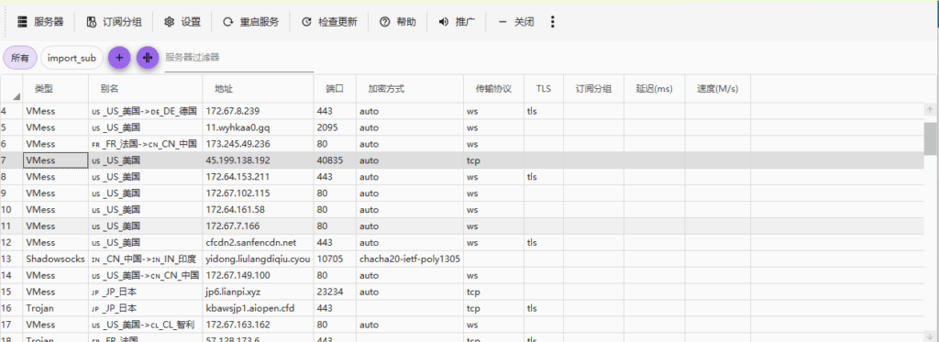939x342 pixels.
Task: Sort by the TLS column header
Action: coord(544,89)
